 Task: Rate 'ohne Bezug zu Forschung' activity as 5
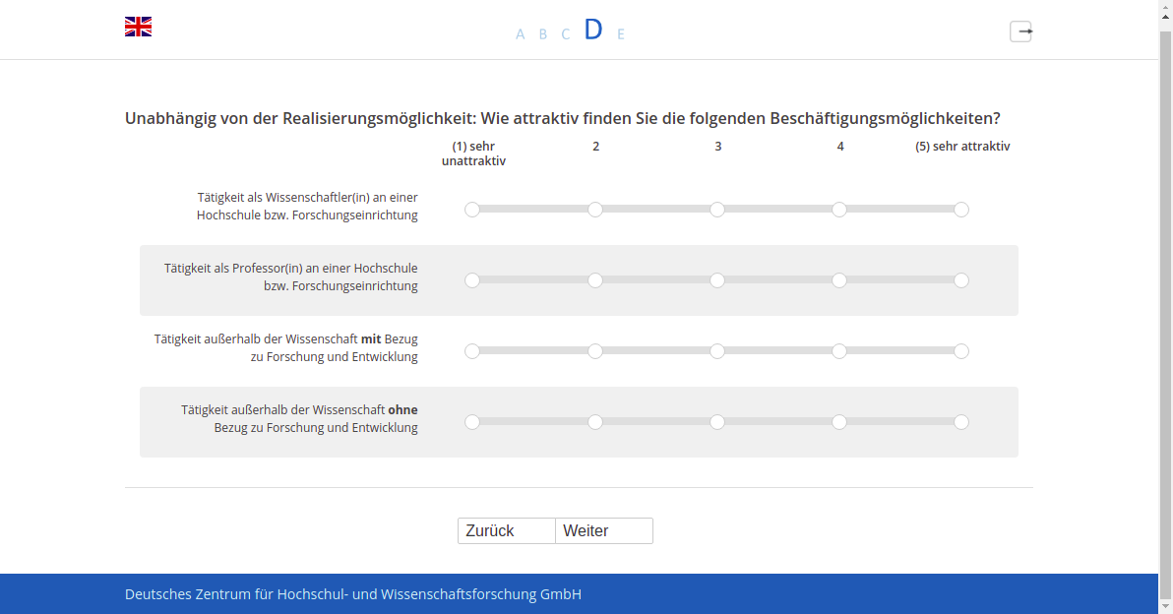pos(961,422)
